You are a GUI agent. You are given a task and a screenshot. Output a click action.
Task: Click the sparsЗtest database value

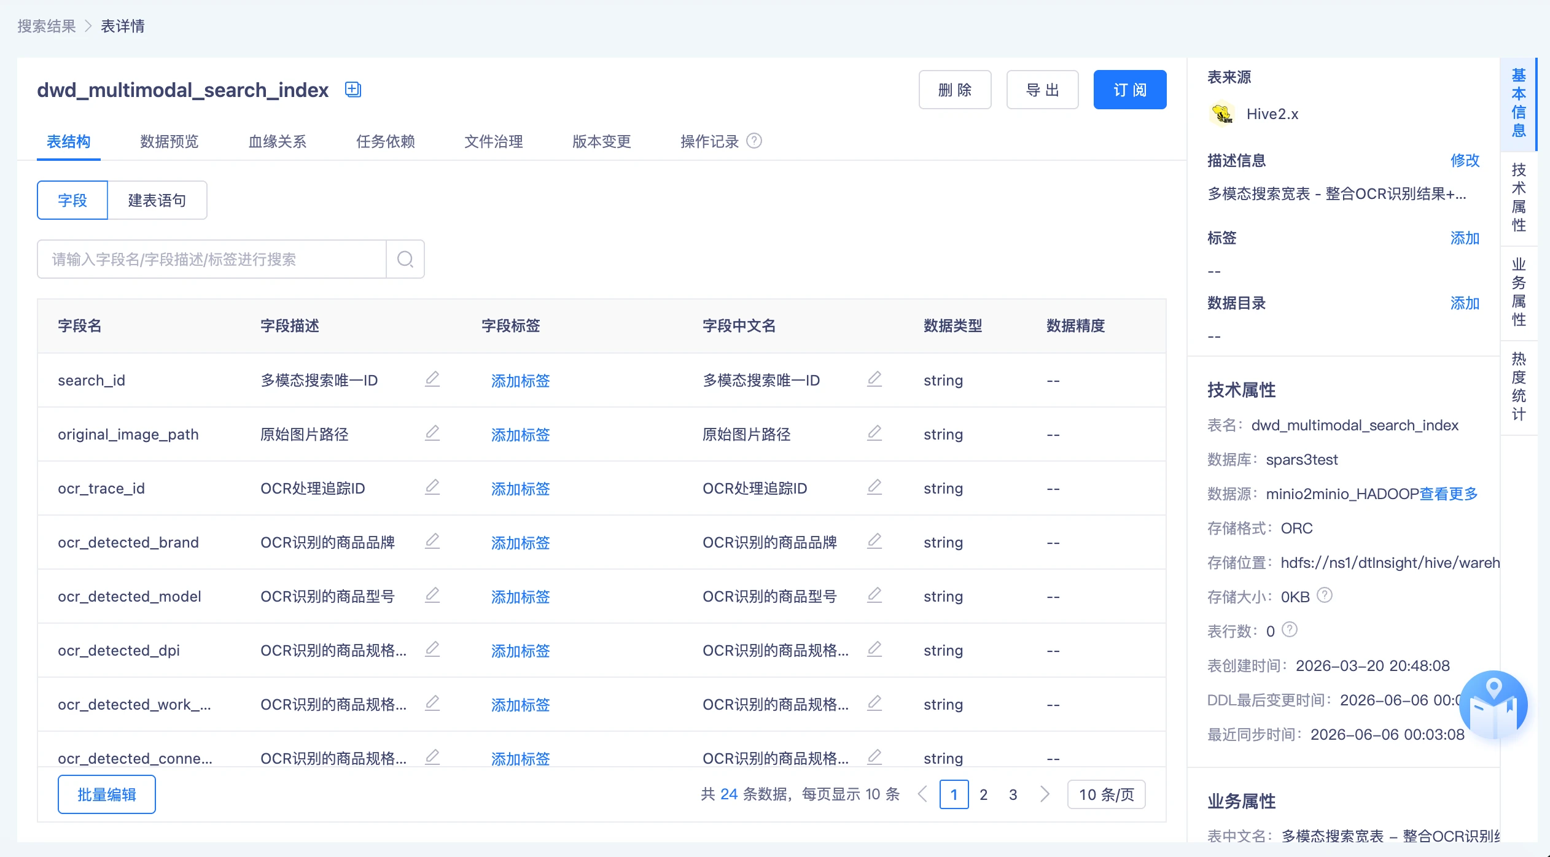1302,459
